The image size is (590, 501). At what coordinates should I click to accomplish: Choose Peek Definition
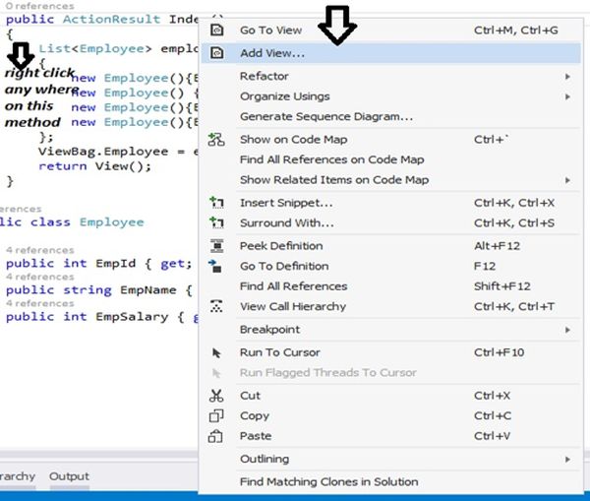(390, 246)
